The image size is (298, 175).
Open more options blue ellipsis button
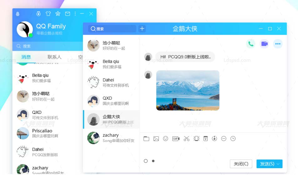click(278, 44)
